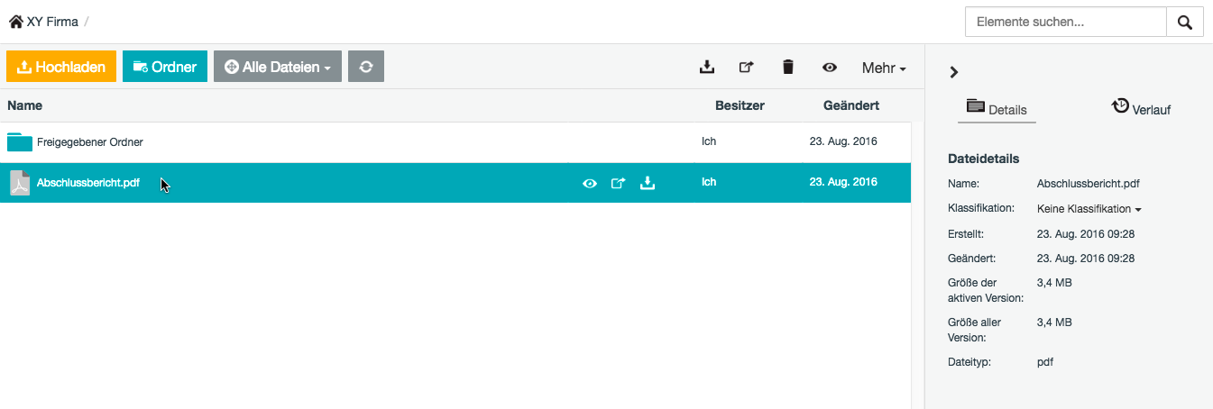This screenshot has height=409, width=1213.
Task: Share Abschlussbericht.pdf using its row share icon
Action: [619, 183]
